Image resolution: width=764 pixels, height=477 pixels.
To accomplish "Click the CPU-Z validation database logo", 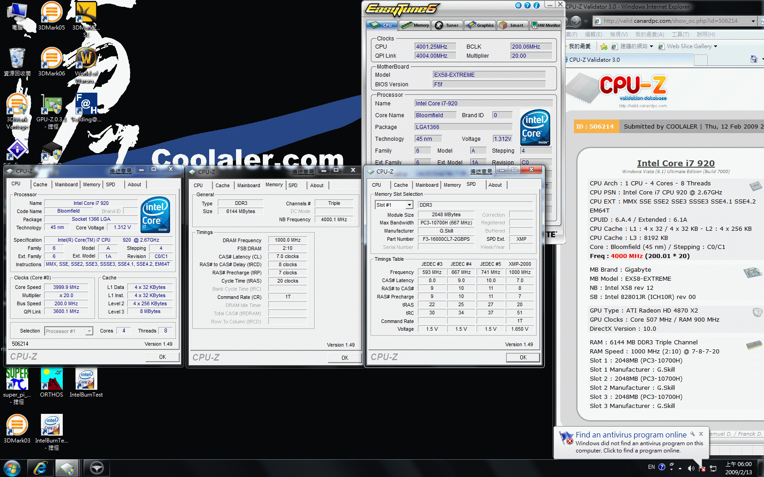I will pyautogui.click(x=633, y=88).
